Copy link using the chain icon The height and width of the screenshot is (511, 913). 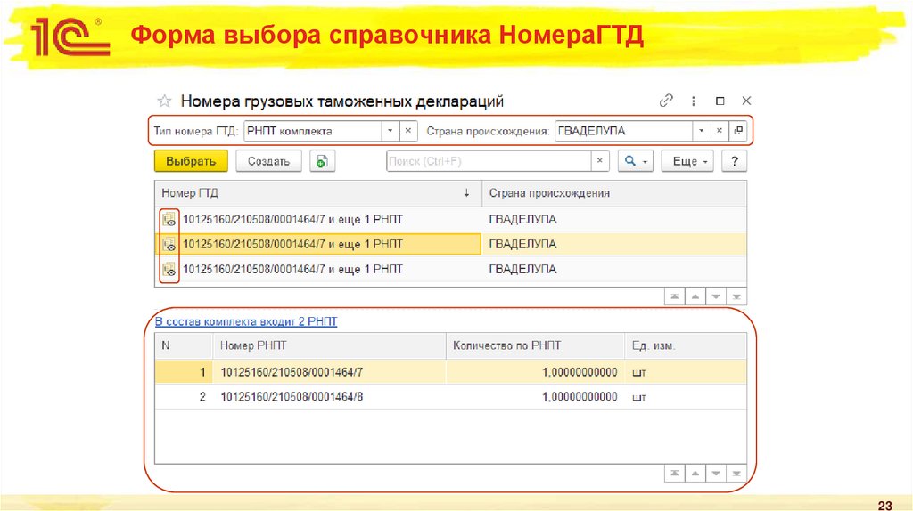point(666,101)
